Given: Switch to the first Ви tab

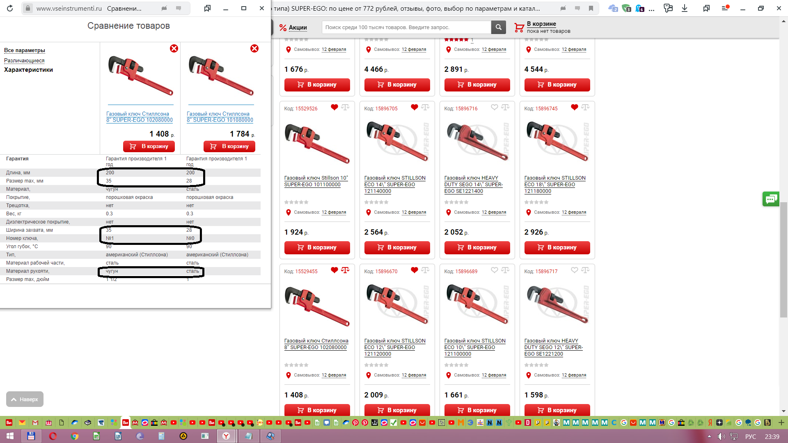Looking at the screenshot, I should 9,422.
